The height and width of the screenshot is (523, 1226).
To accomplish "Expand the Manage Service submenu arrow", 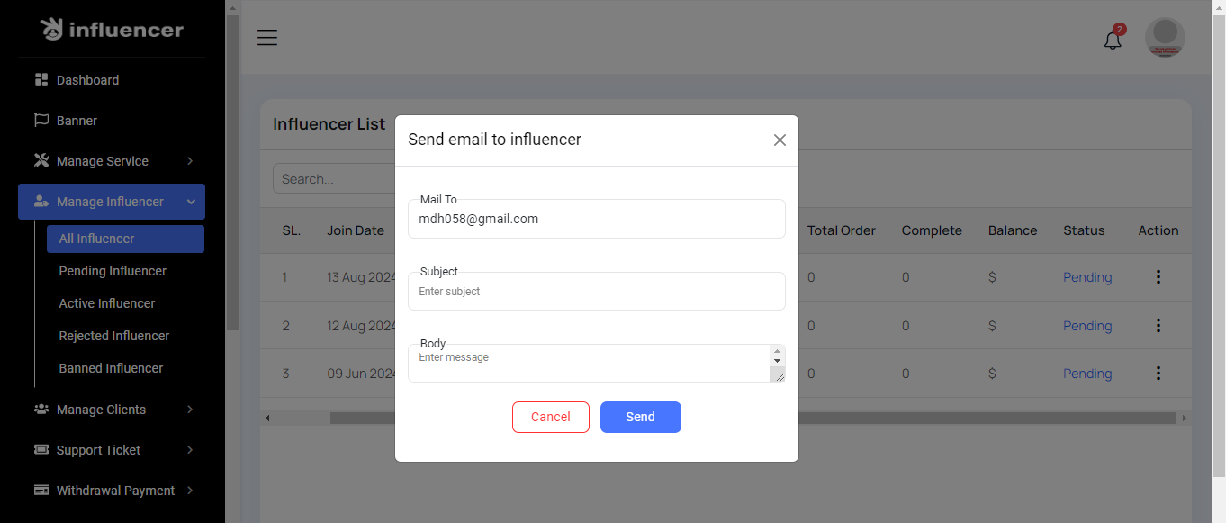I will click(190, 161).
